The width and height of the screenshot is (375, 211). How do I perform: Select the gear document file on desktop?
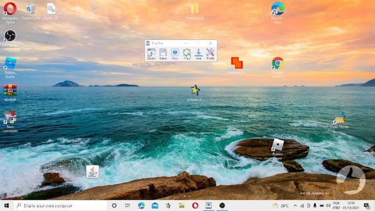coord(51,11)
